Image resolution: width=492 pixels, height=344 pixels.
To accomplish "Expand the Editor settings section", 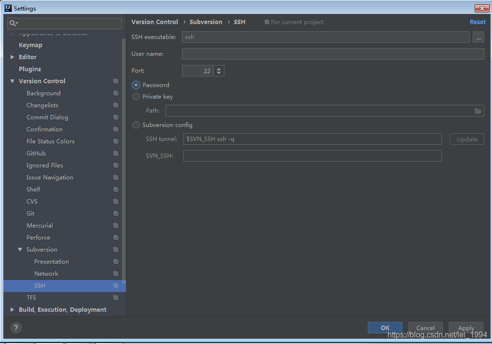I will 12,57.
